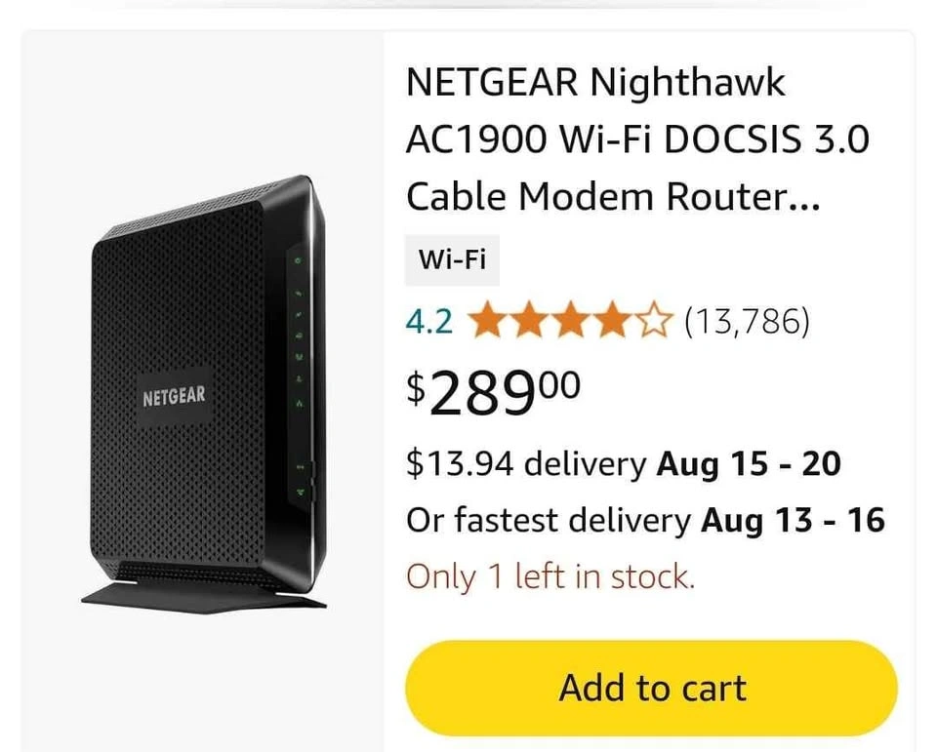937x752 pixels.
Task: Open the router product image
Action: point(203,391)
